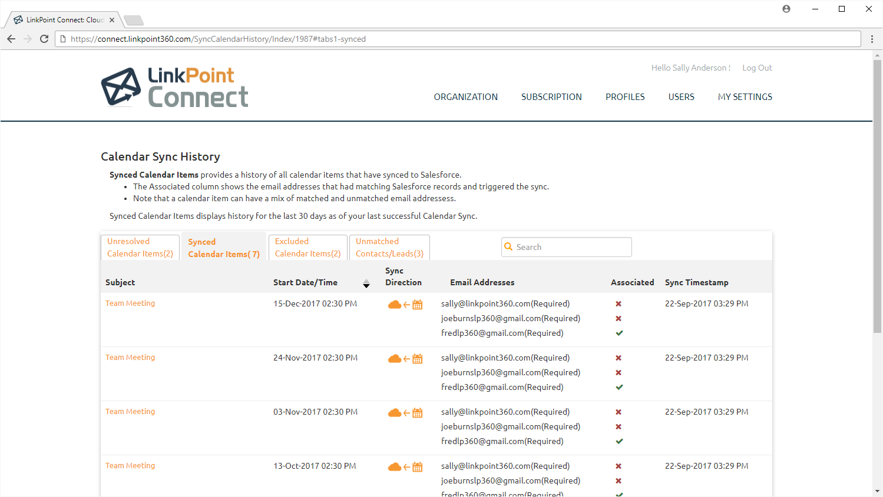
Task: Open Team Meeting on 13-Oct-2017
Action: pyautogui.click(x=130, y=466)
